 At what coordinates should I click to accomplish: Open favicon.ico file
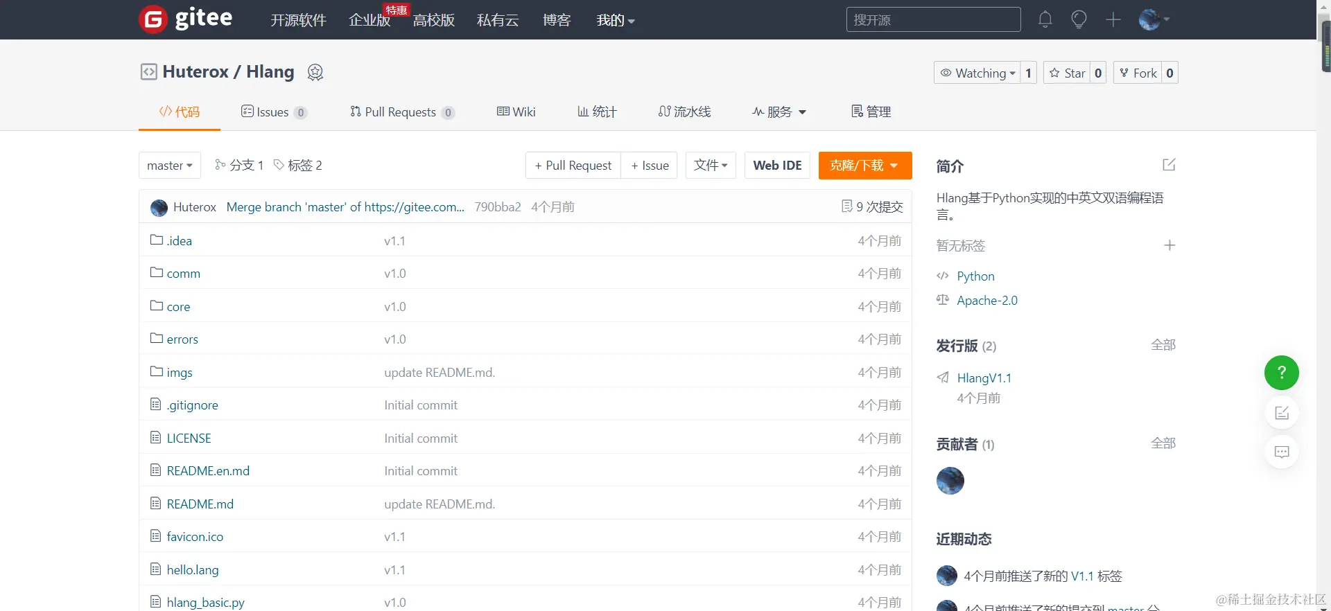click(x=195, y=537)
